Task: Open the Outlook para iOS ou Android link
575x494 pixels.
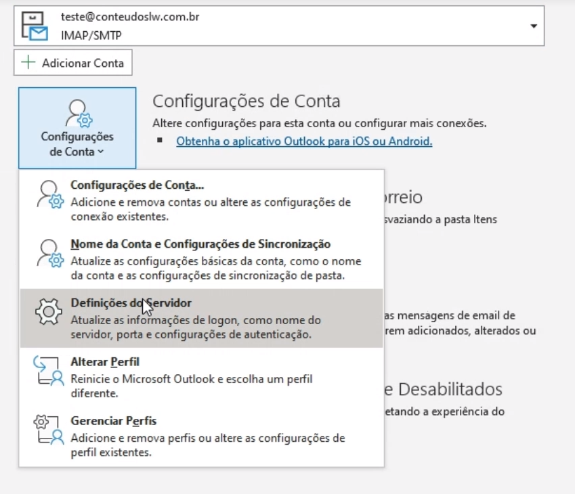Action: click(303, 141)
